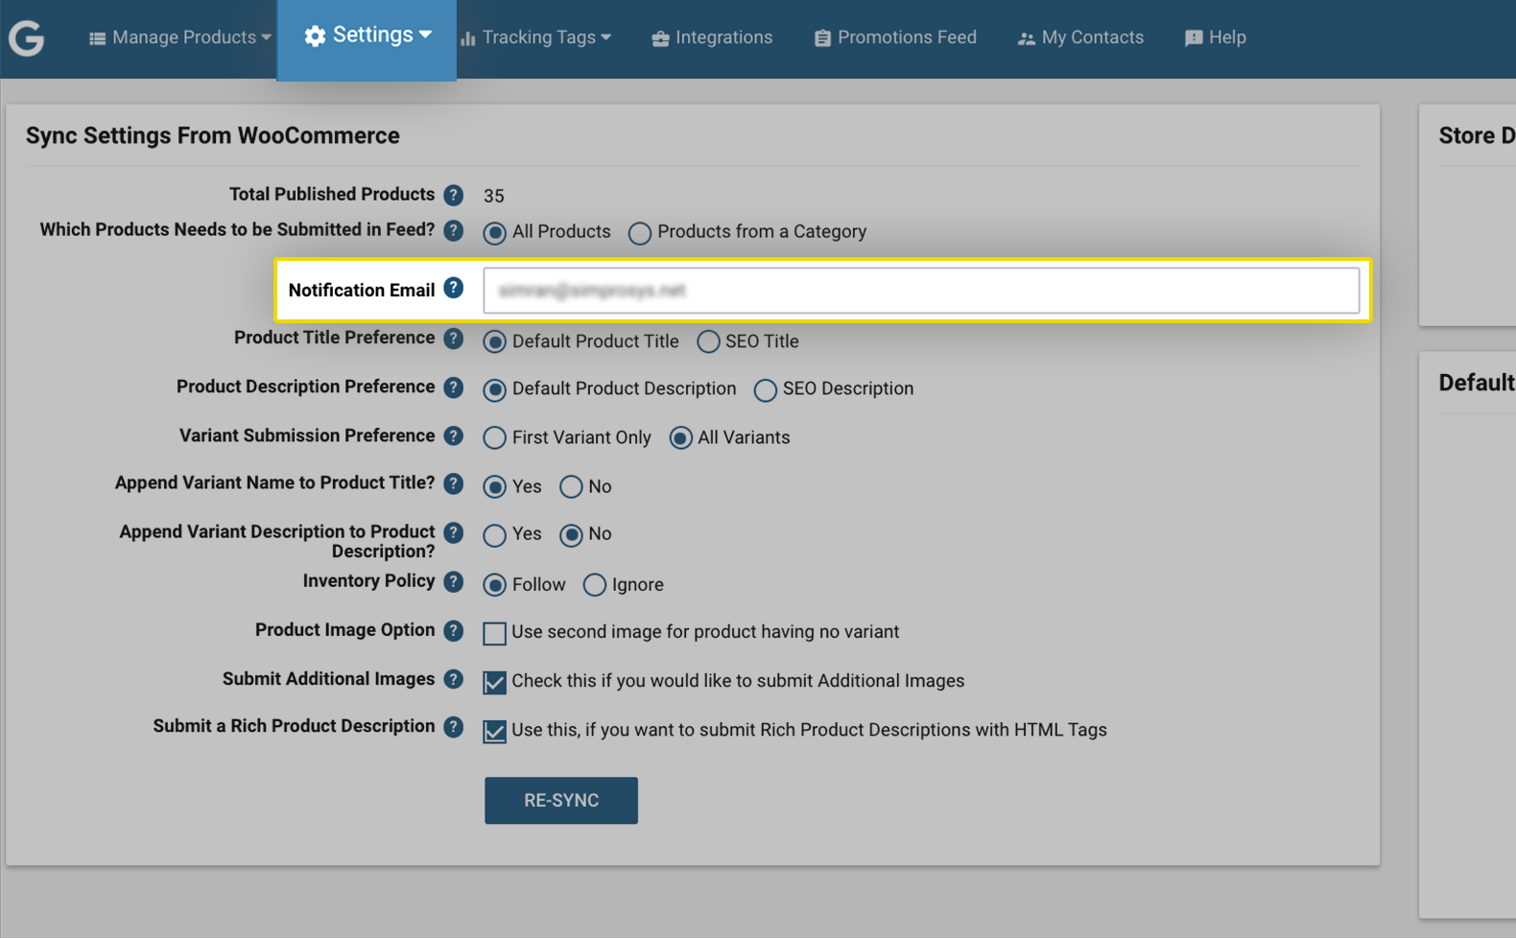This screenshot has height=938, width=1516.
Task: Select Default Product Description option
Action: (x=494, y=390)
